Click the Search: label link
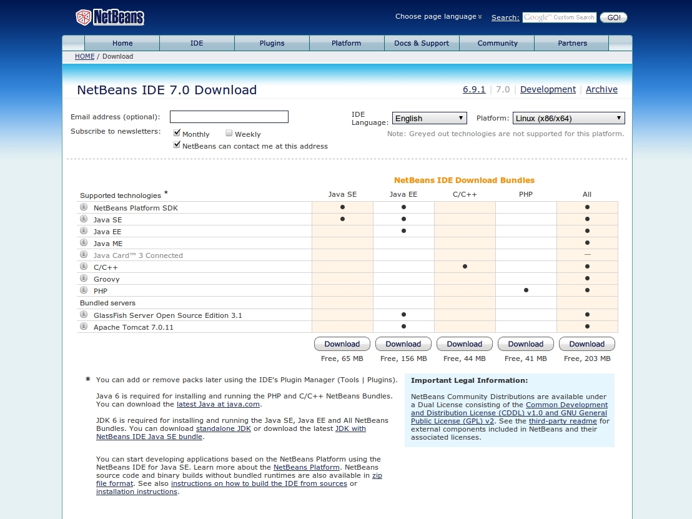 (505, 17)
